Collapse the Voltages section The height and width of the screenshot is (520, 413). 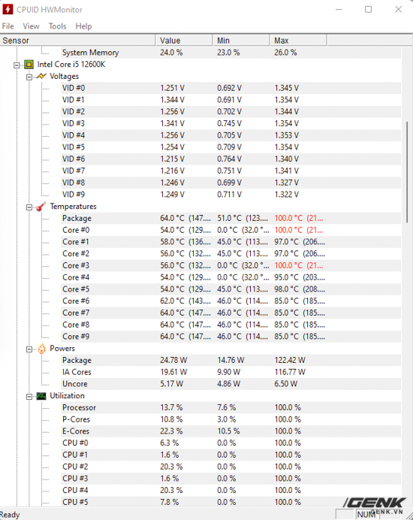click(x=29, y=77)
